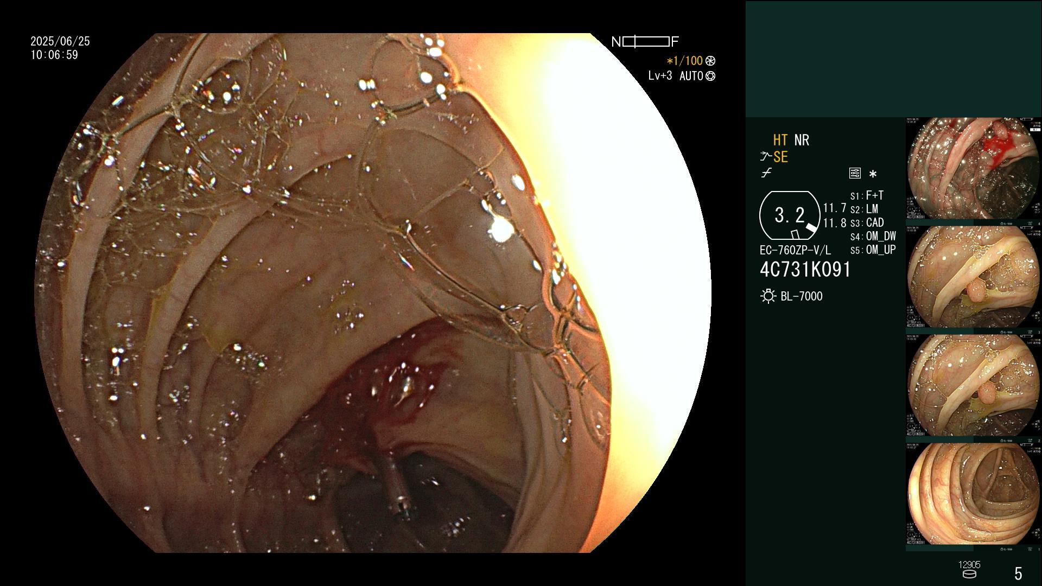
Task: Click the AUTO iris mode icon
Action: (710, 76)
